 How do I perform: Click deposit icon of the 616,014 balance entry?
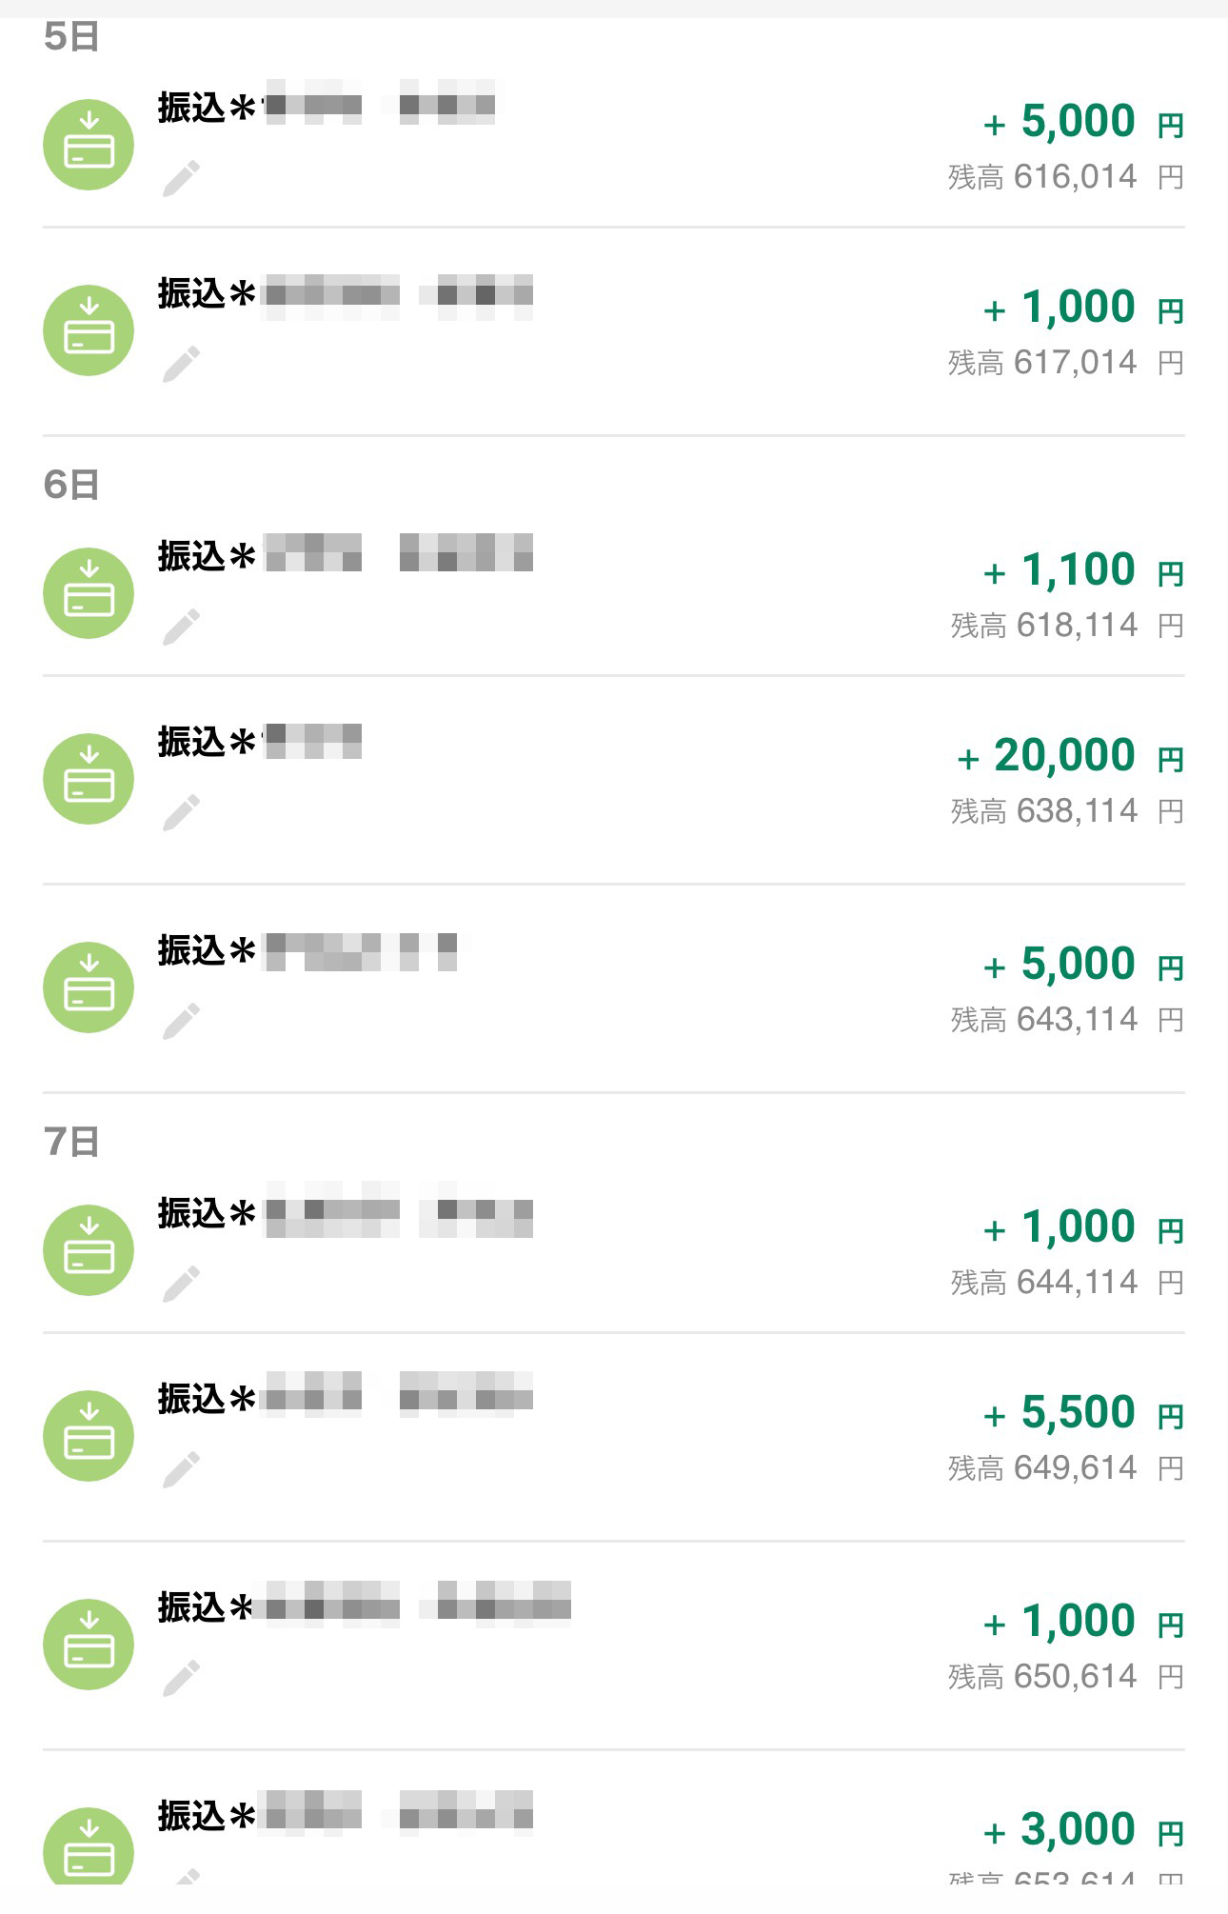pyautogui.click(x=89, y=145)
